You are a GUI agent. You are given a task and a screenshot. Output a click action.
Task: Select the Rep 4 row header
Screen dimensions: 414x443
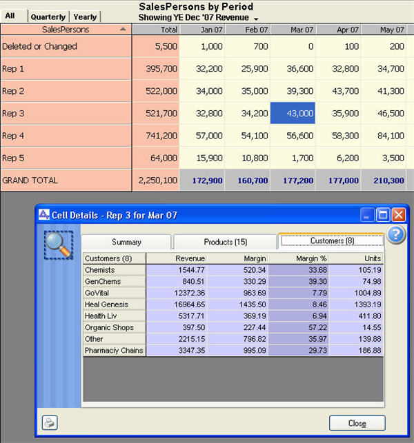[x=66, y=136]
